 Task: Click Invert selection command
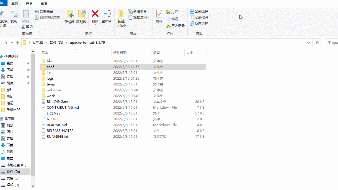pyautogui.click(x=199, y=24)
